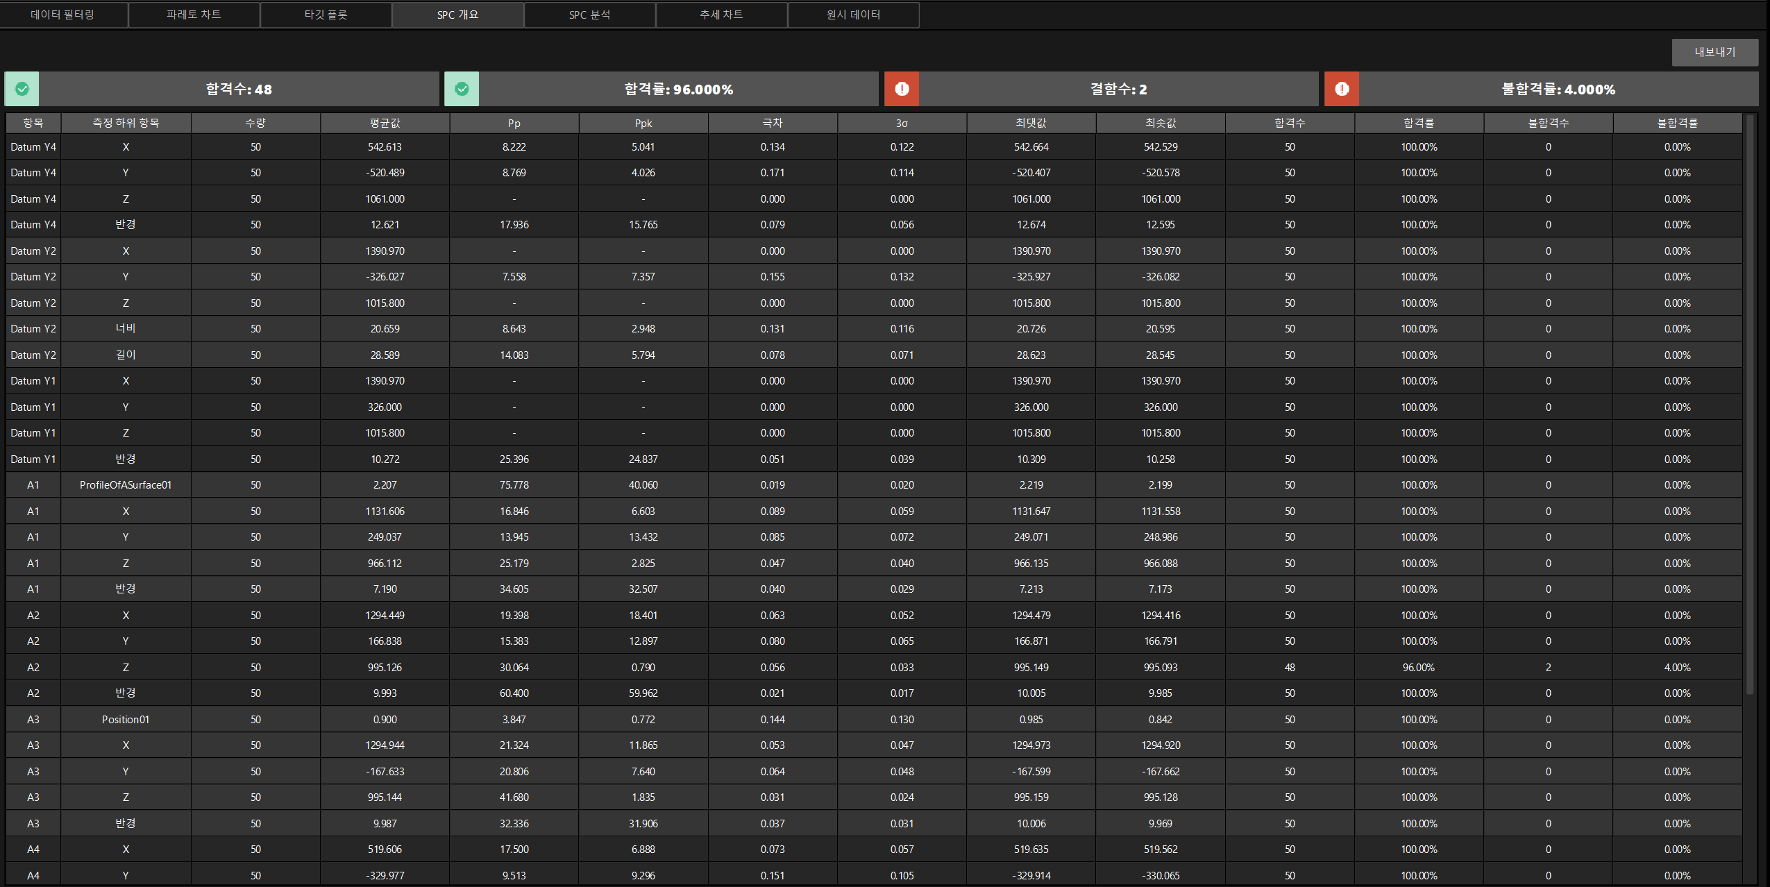Open the 추세 차트 tab

click(722, 15)
